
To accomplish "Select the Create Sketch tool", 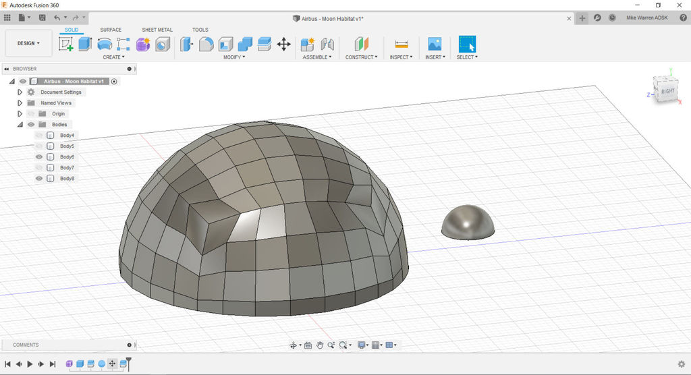I will 66,45.
